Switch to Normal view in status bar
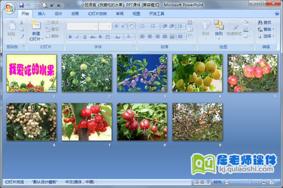Image resolution: width=283 pixels, height=188 pixels. (197, 182)
